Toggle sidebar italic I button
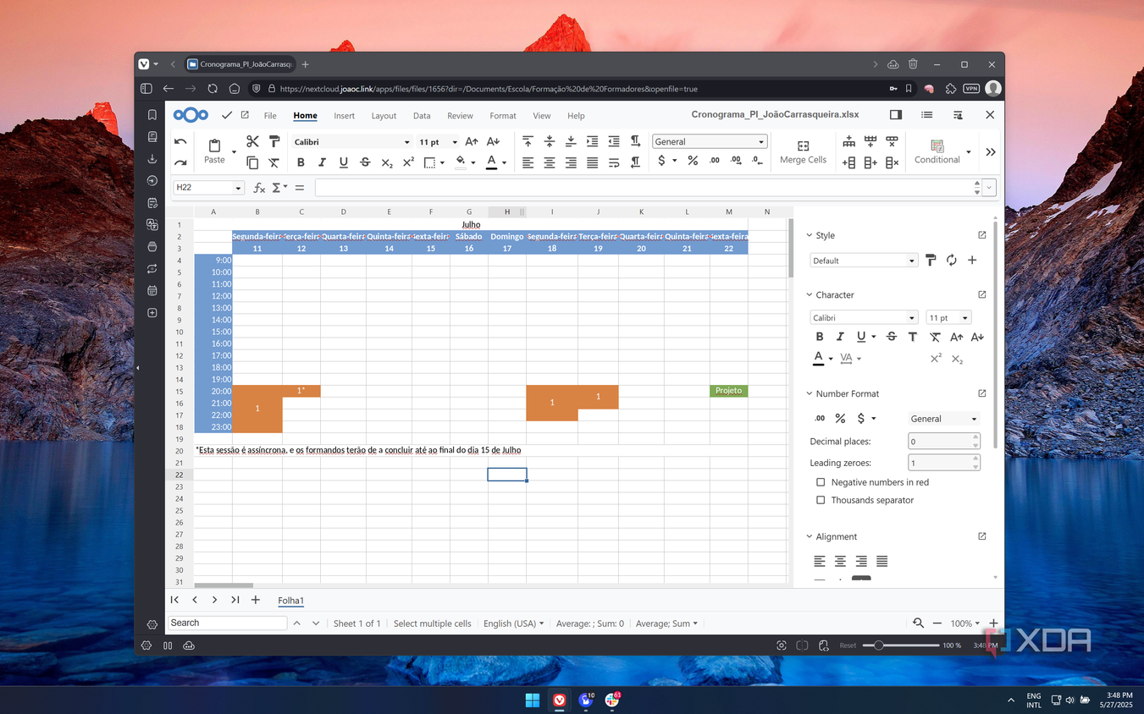The width and height of the screenshot is (1144, 714). click(x=840, y=337)
